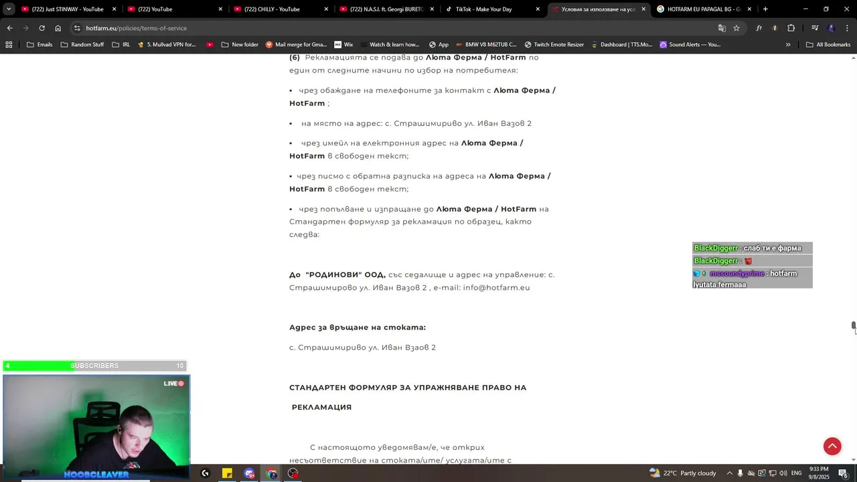This screenshot has height=482, width=857.
Task: Open the media control playlist icon
Action: coord(815,28)
